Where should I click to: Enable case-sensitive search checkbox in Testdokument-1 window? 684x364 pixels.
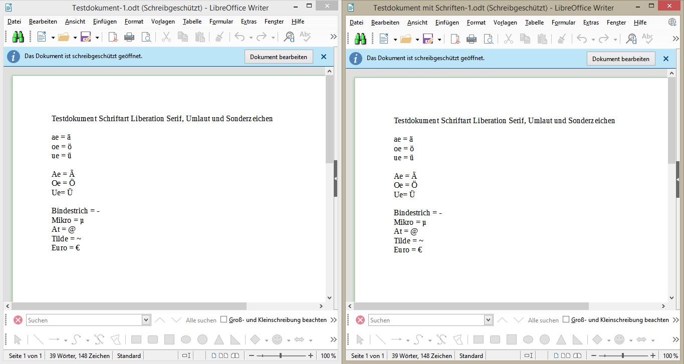(x=224, y=319)
